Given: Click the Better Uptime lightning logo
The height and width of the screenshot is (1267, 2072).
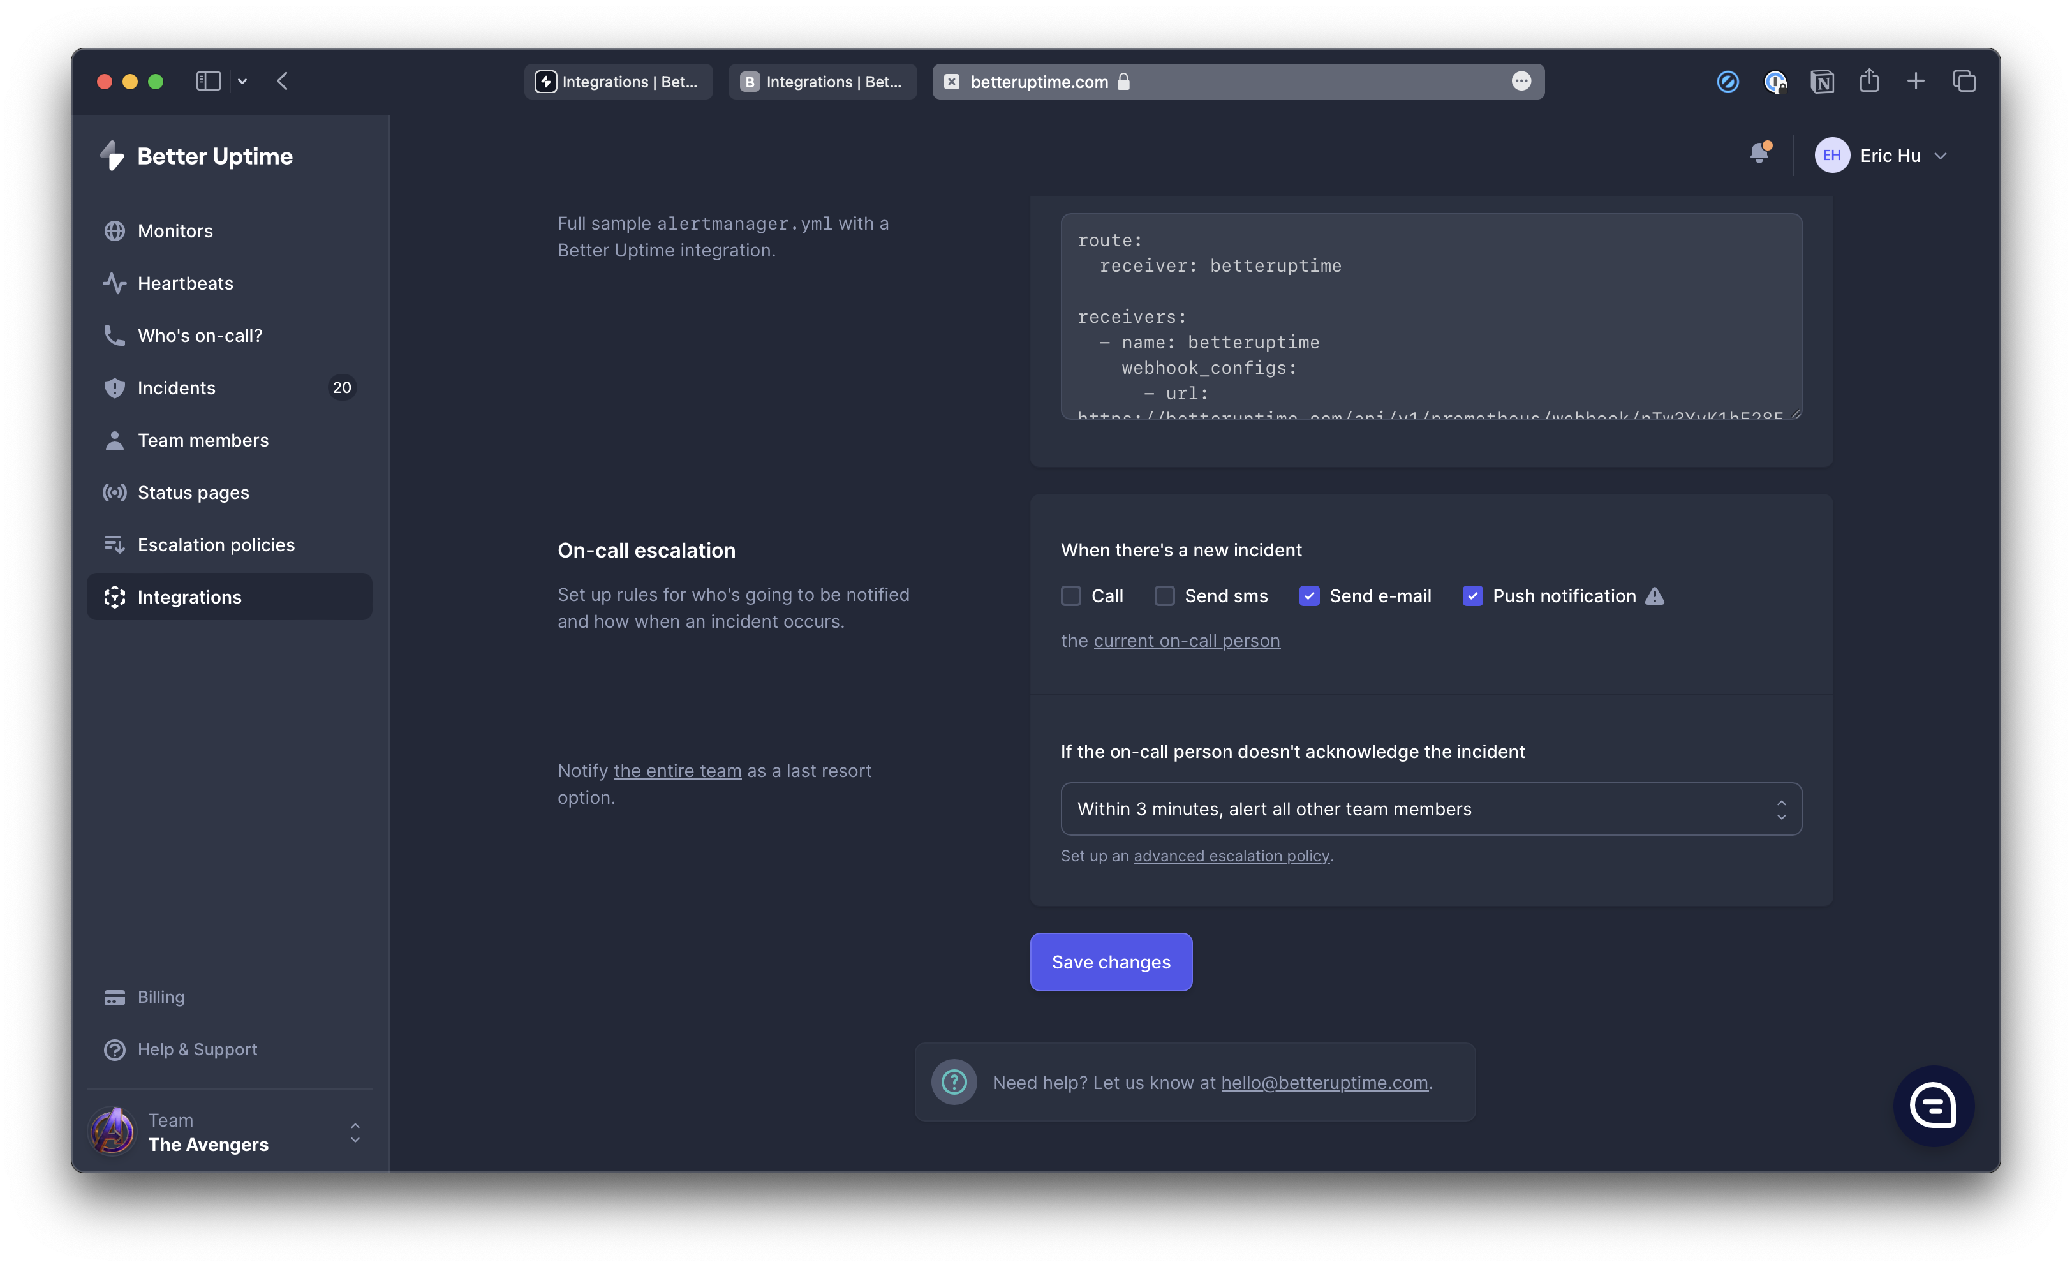Looking at the screenshot, I should (x=112, y=156).
